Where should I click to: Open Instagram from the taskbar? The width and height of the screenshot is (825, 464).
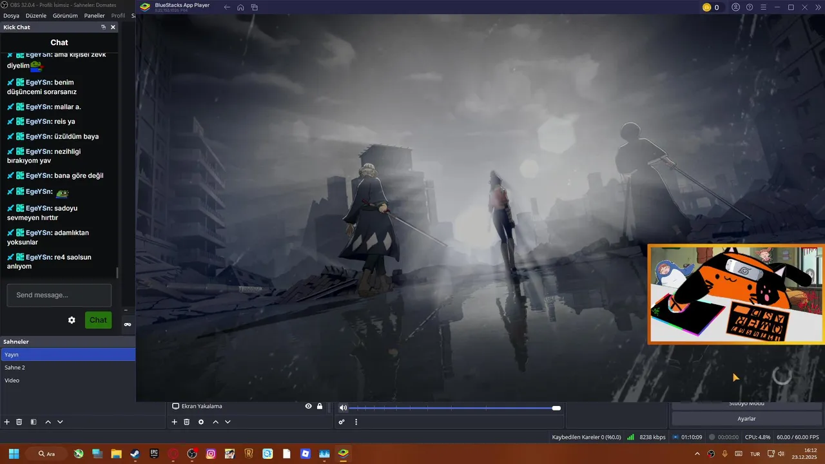point(211,454)
